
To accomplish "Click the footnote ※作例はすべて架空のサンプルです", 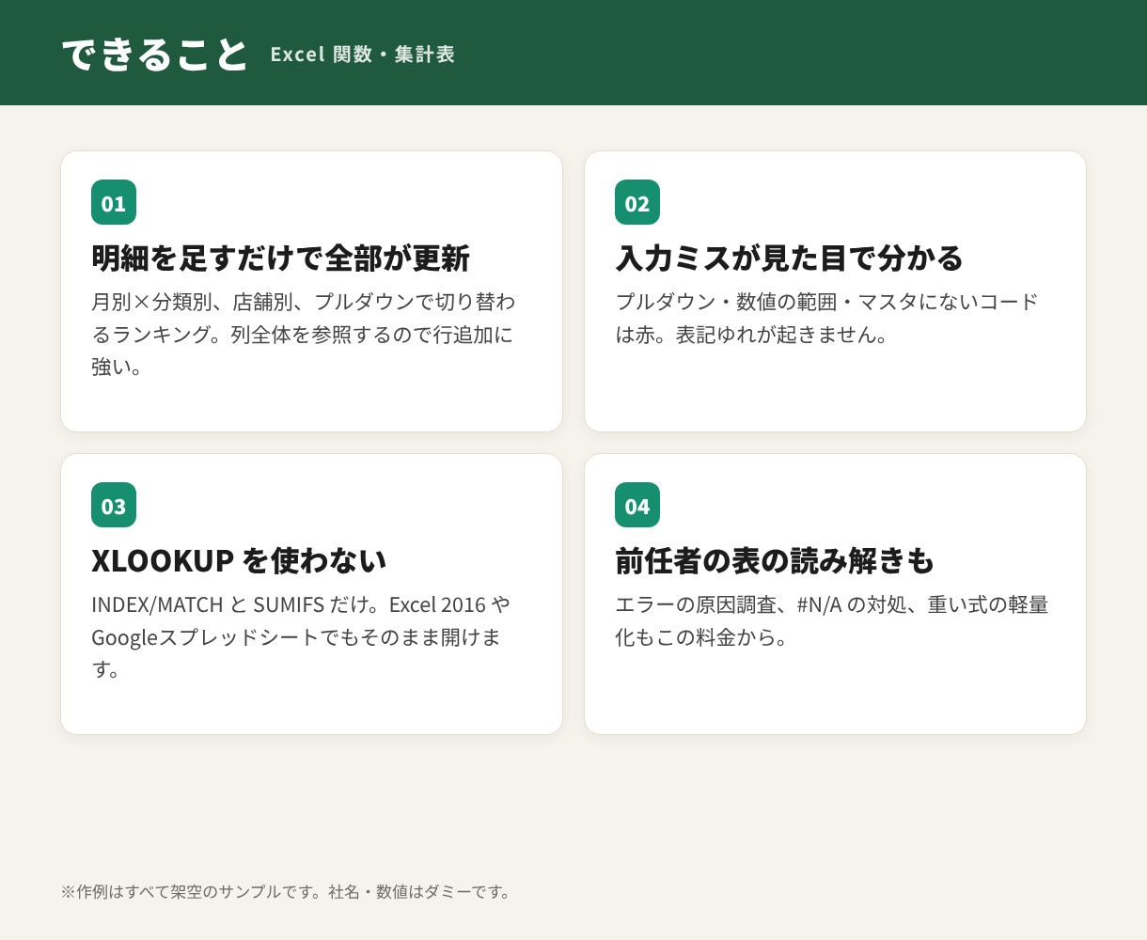I will pyautogui.click(x=287, y=891).
